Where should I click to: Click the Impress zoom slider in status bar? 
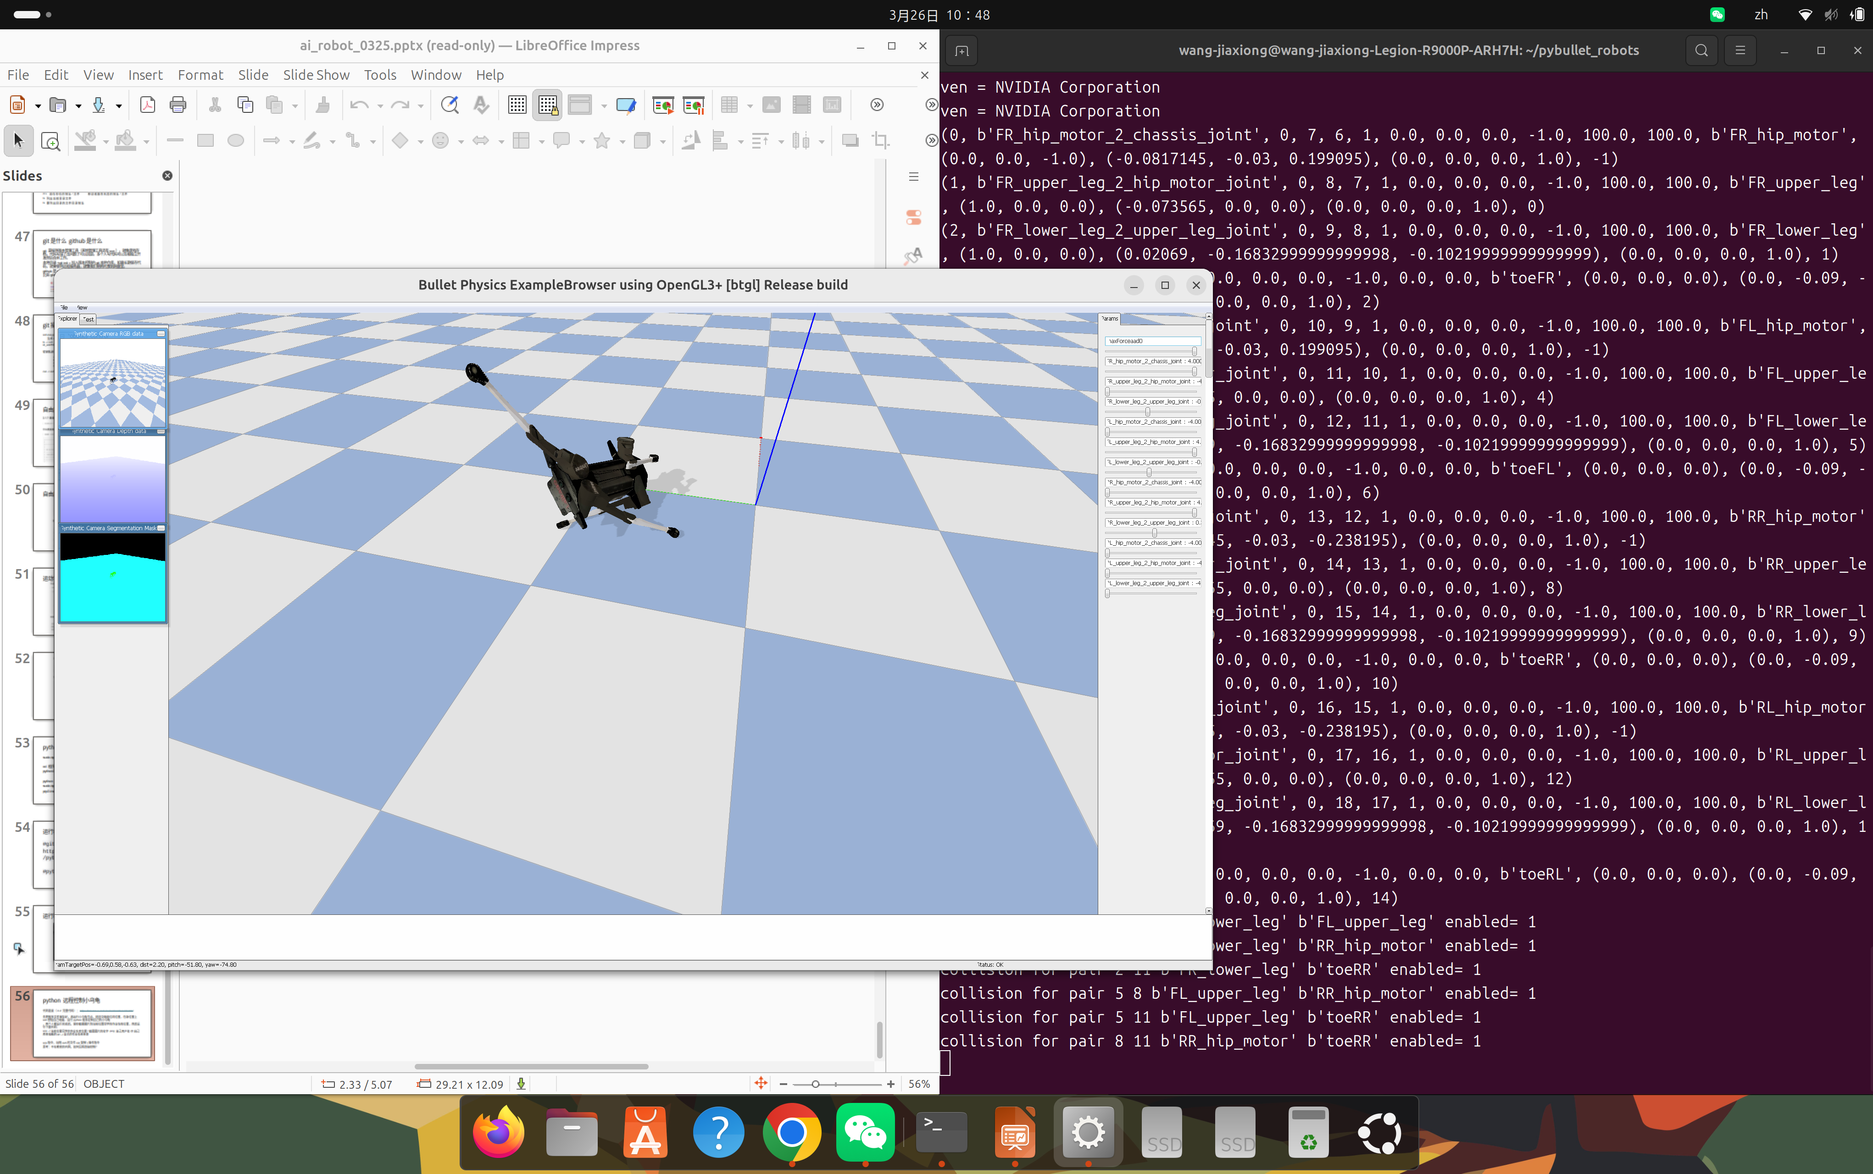coord(837,1084)
